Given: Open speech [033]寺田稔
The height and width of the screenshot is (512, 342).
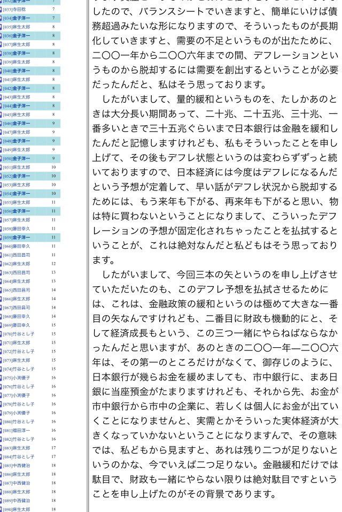Looking at the screenshot, I should coord(14,10).
